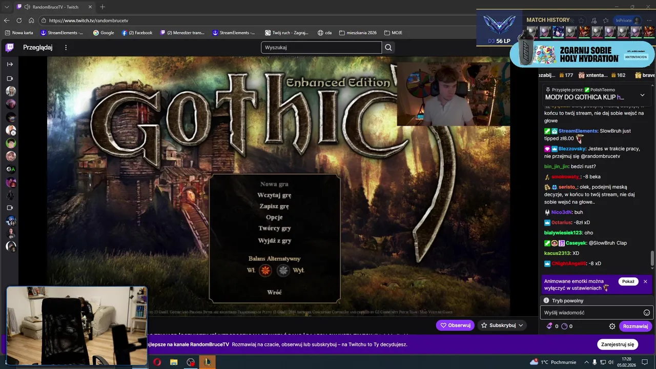Click Wczytaj grę in the Gothic menu
Screen dimensions: 656x369
[x=274, y=195]
